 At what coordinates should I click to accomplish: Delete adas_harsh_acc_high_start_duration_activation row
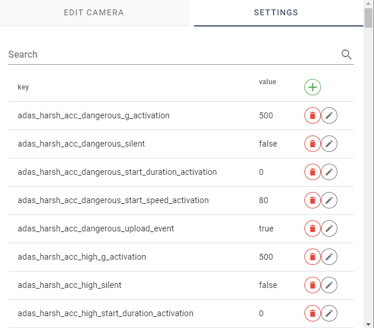click(x=312, y=313)
